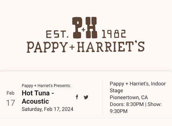Click the EST. text in the logo
172x126 pixels.
pyautogui.click(x=57, y=34)
